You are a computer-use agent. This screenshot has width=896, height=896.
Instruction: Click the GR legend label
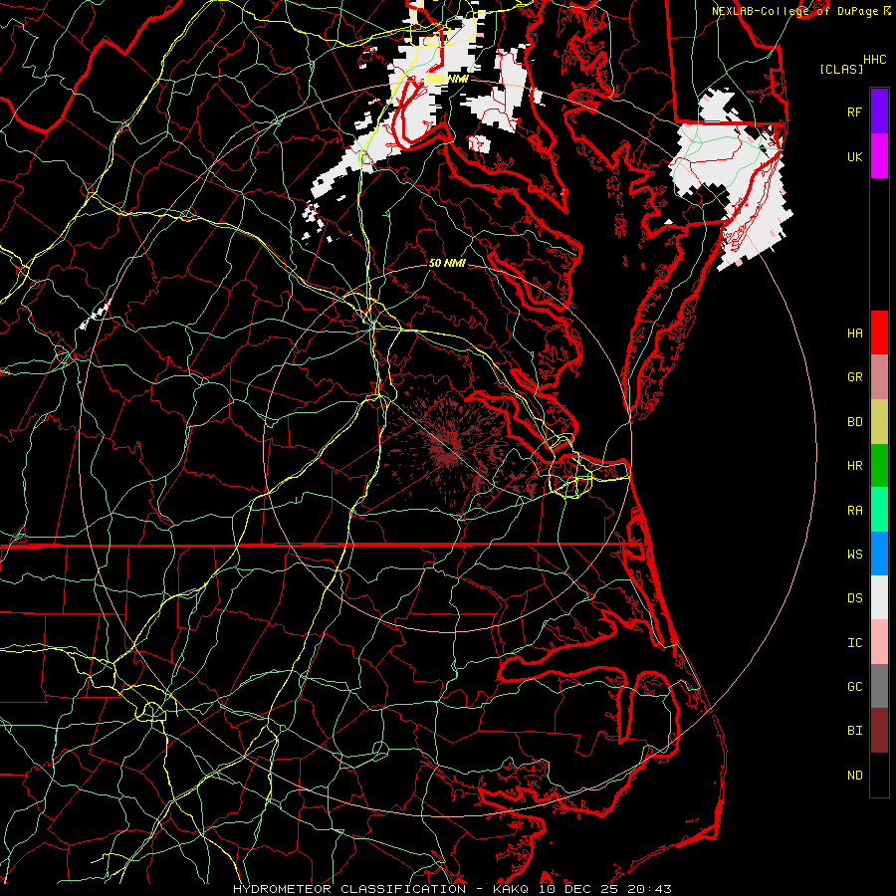[854, 377]
